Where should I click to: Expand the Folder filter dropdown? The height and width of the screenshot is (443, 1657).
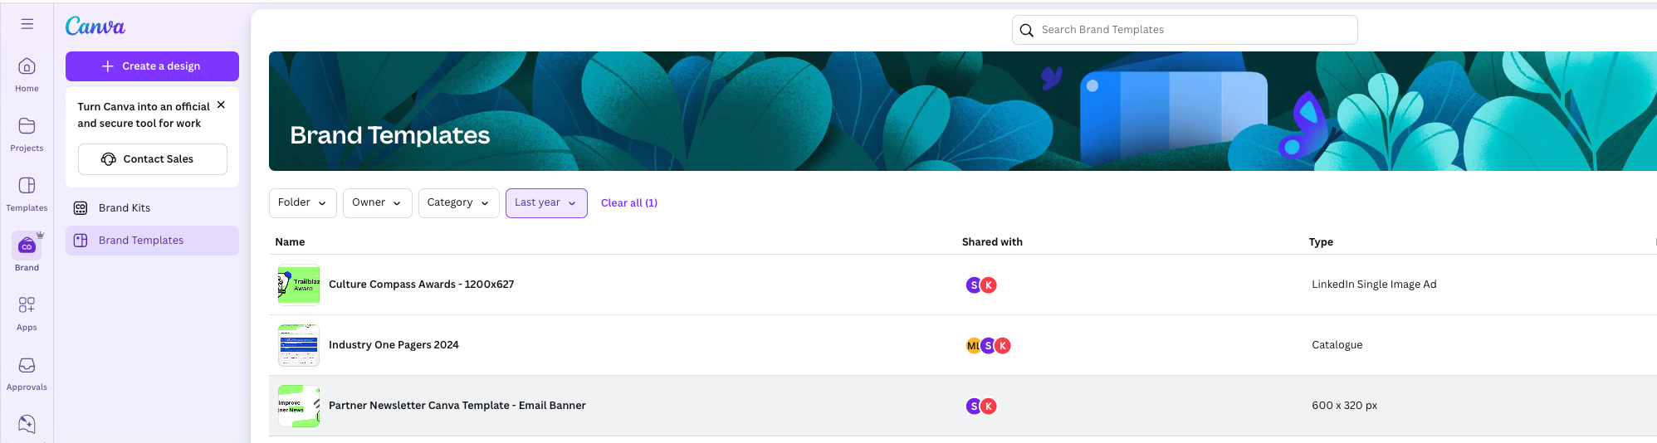coord(302,202)
